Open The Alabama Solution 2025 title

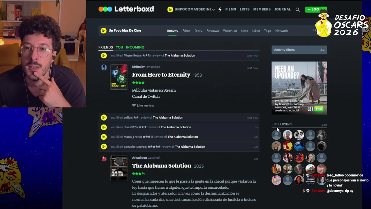pos(162,166)
